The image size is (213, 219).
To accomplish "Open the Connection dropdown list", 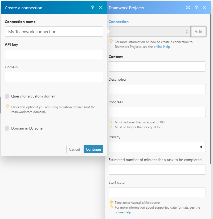I will (150, 32).
